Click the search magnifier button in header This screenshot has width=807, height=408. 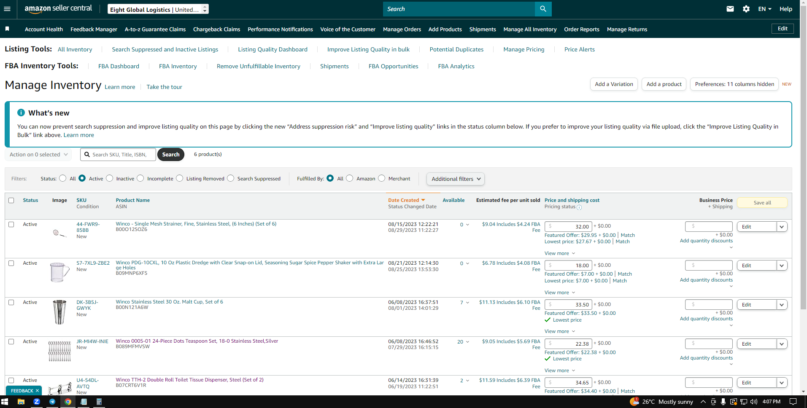[x=543, y=9]
